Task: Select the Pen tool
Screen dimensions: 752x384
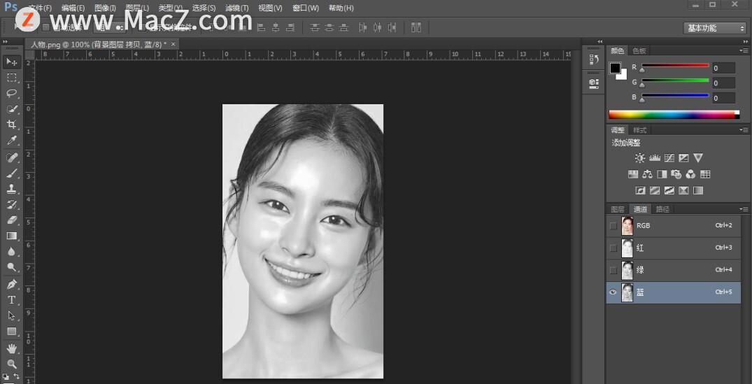Action: point(12,284)
